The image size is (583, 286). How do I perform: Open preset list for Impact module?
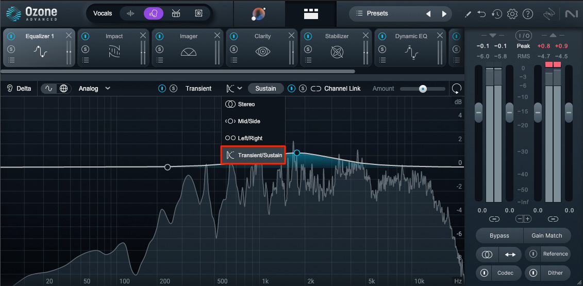pos(86,60)
